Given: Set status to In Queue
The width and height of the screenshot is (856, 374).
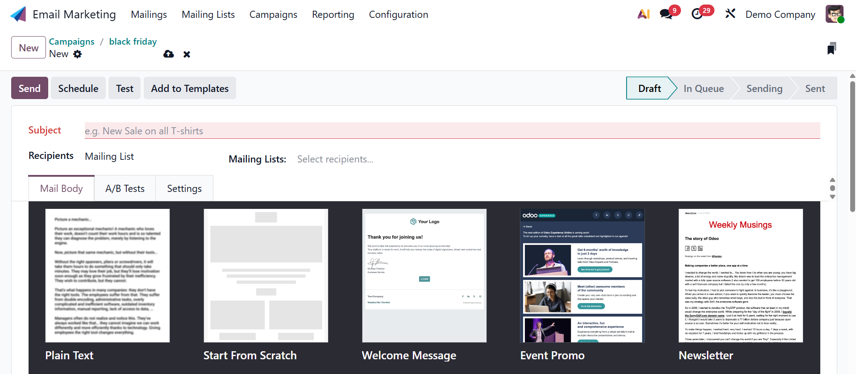Looking at the screenshot, I should pyautogui.click(x=703, y=88).
